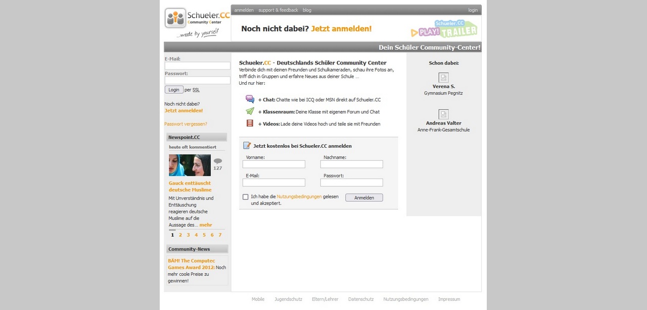Image resolution: width=647 pixels, height=310 pixels.
Task: Click the Anmelden submit button
Action: [364, 198]
